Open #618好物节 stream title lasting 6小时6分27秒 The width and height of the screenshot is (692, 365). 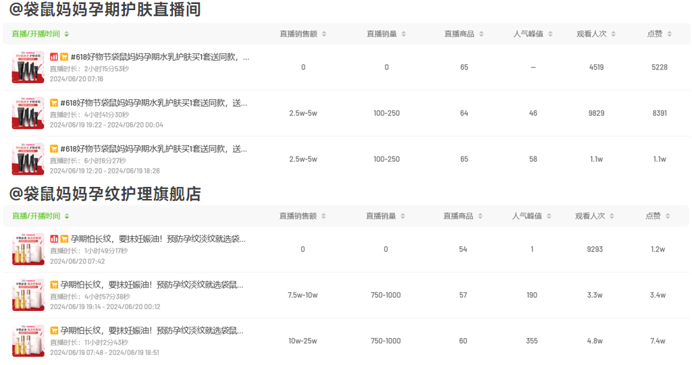point(153,148)
